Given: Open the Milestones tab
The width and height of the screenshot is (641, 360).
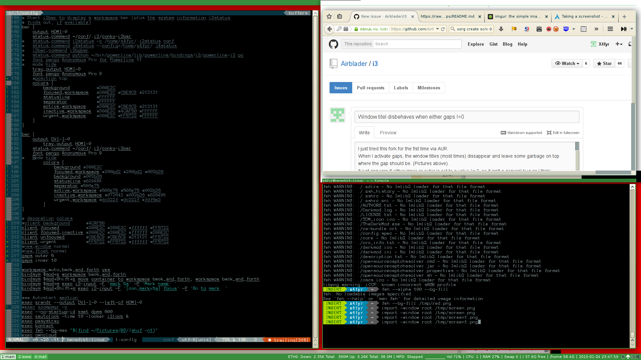Looking at the screenshot, I should [x=429, y=88].
